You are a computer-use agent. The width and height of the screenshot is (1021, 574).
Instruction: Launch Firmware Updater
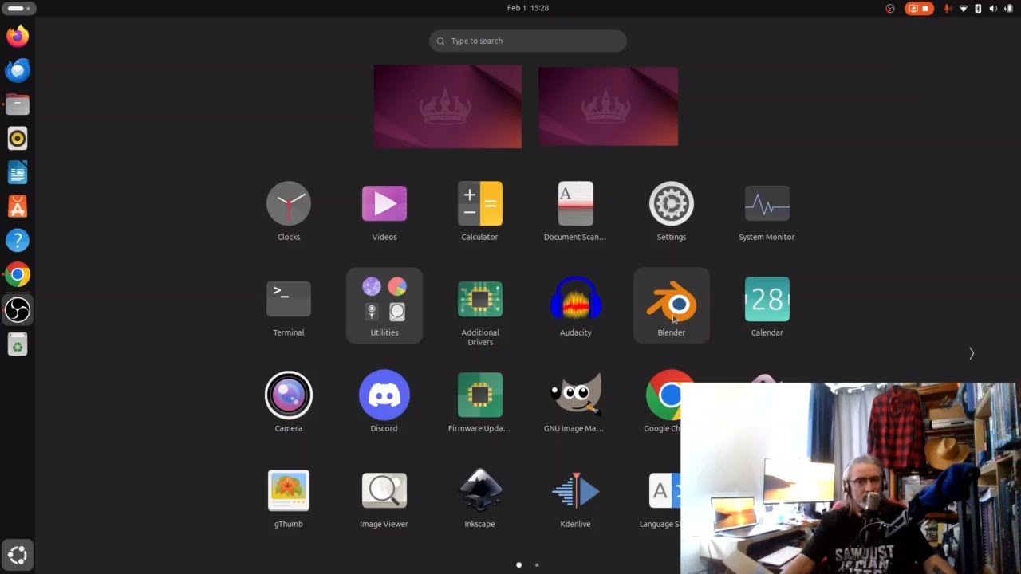click(480, 395)
